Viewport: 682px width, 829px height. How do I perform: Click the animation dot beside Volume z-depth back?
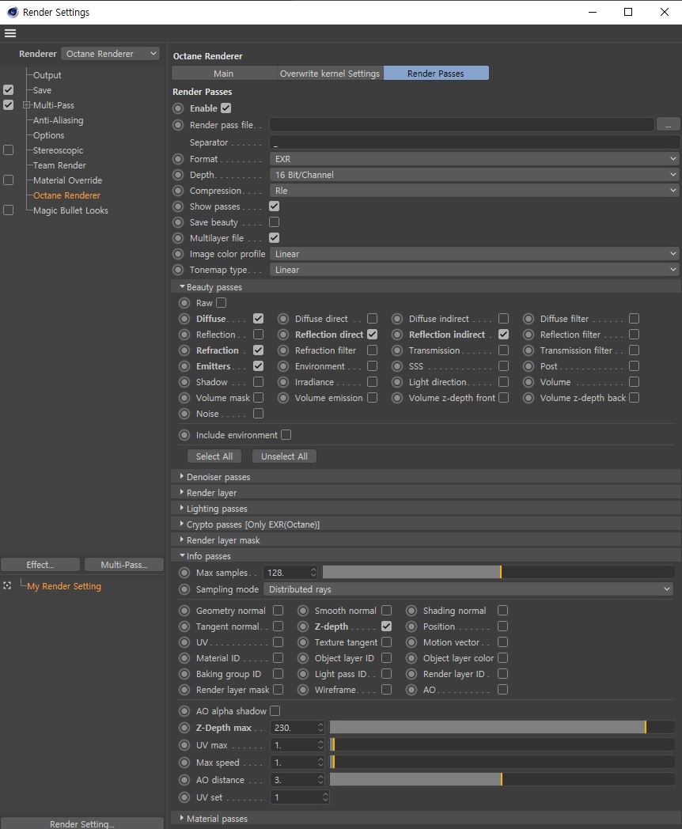pos(529,398)
